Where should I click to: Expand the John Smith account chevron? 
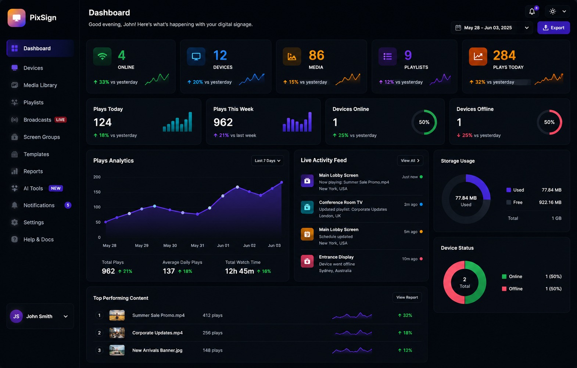(66, 316)
